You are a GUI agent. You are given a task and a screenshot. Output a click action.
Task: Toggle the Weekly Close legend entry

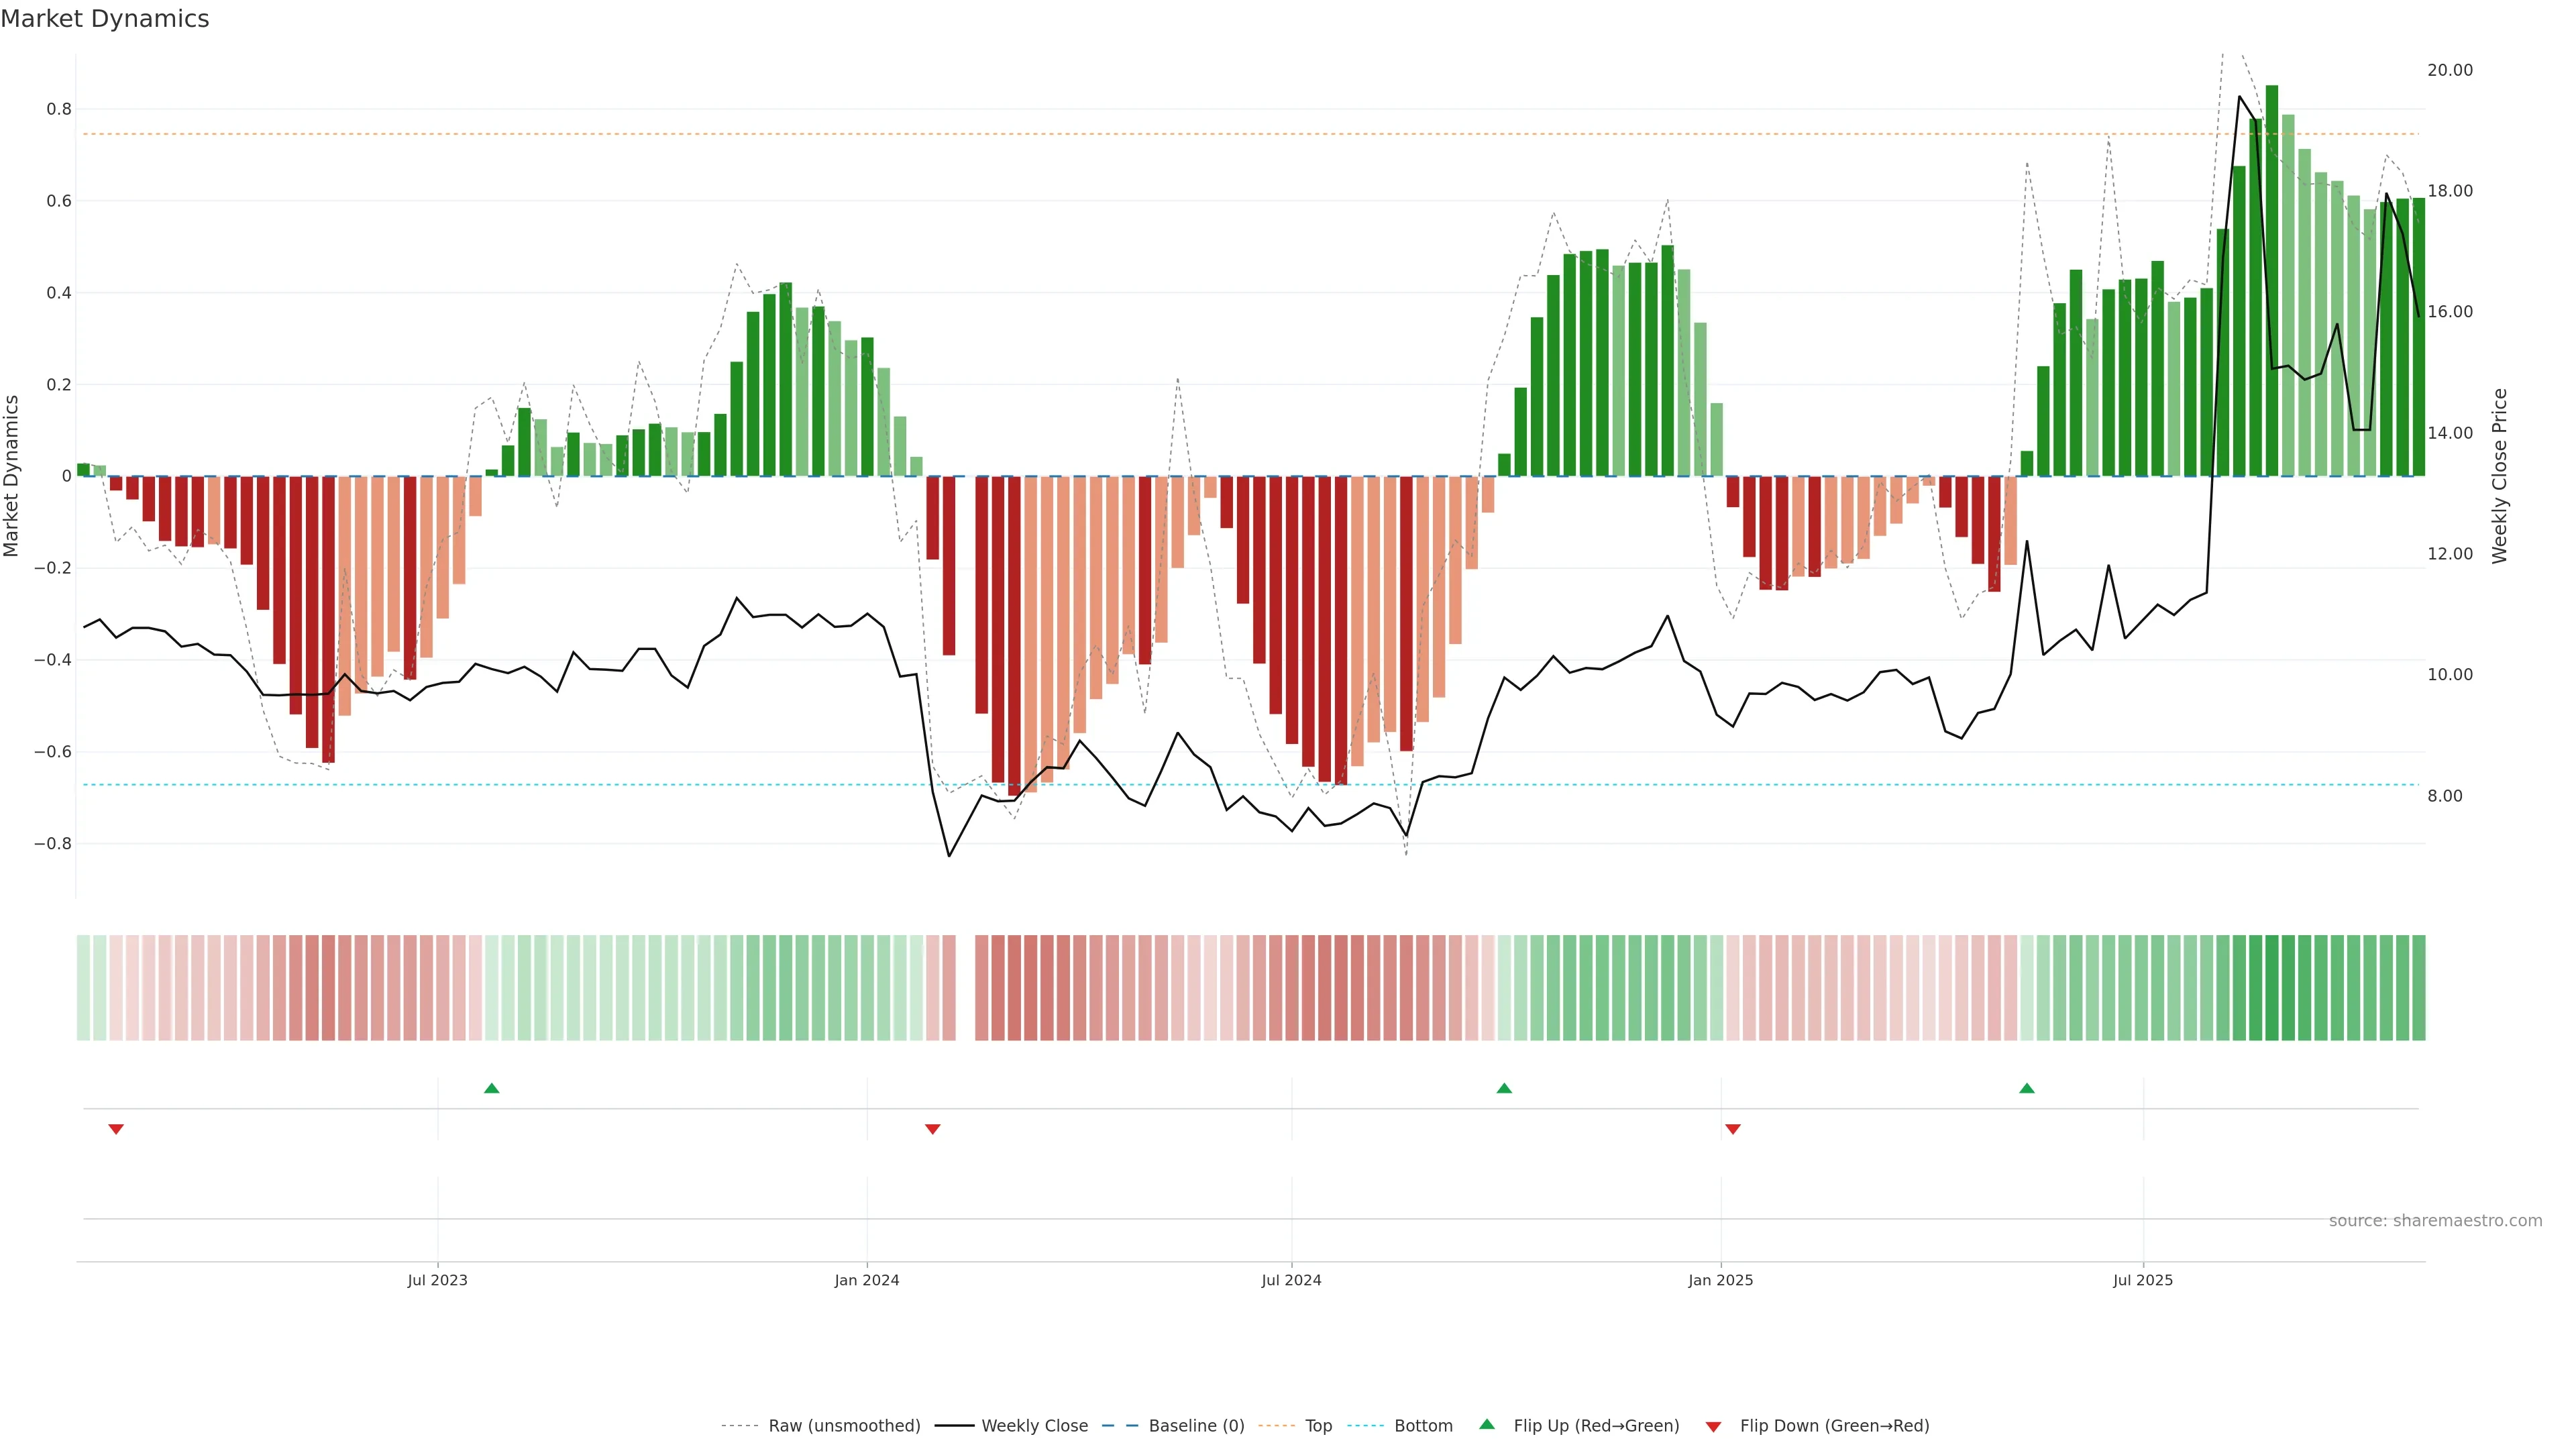(x=1034, y=1425)
